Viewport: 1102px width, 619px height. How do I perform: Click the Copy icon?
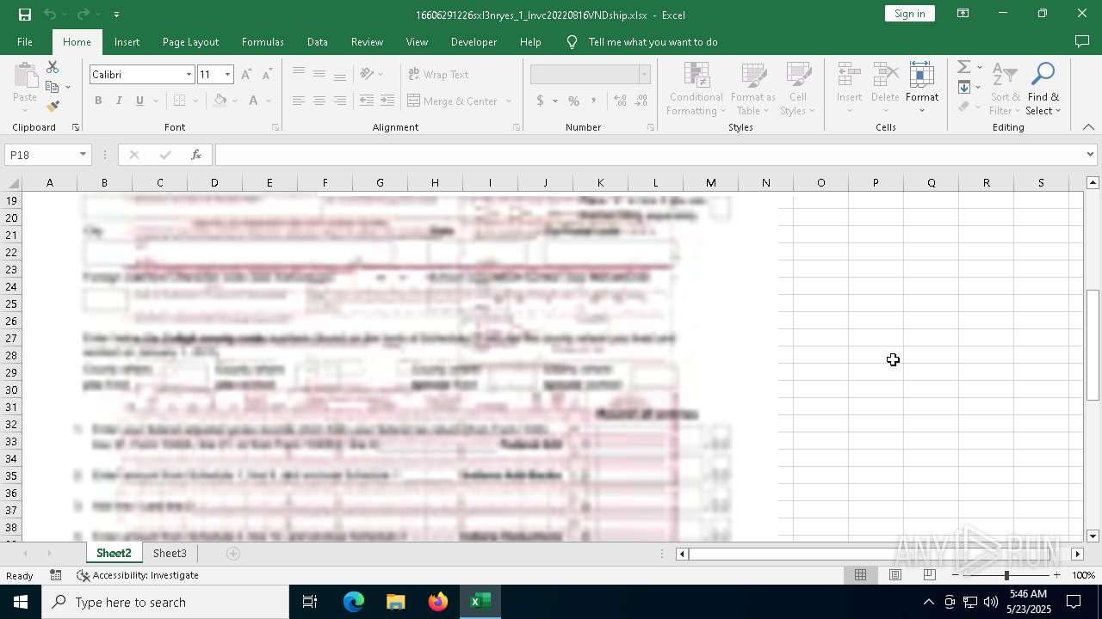point(53,87)
